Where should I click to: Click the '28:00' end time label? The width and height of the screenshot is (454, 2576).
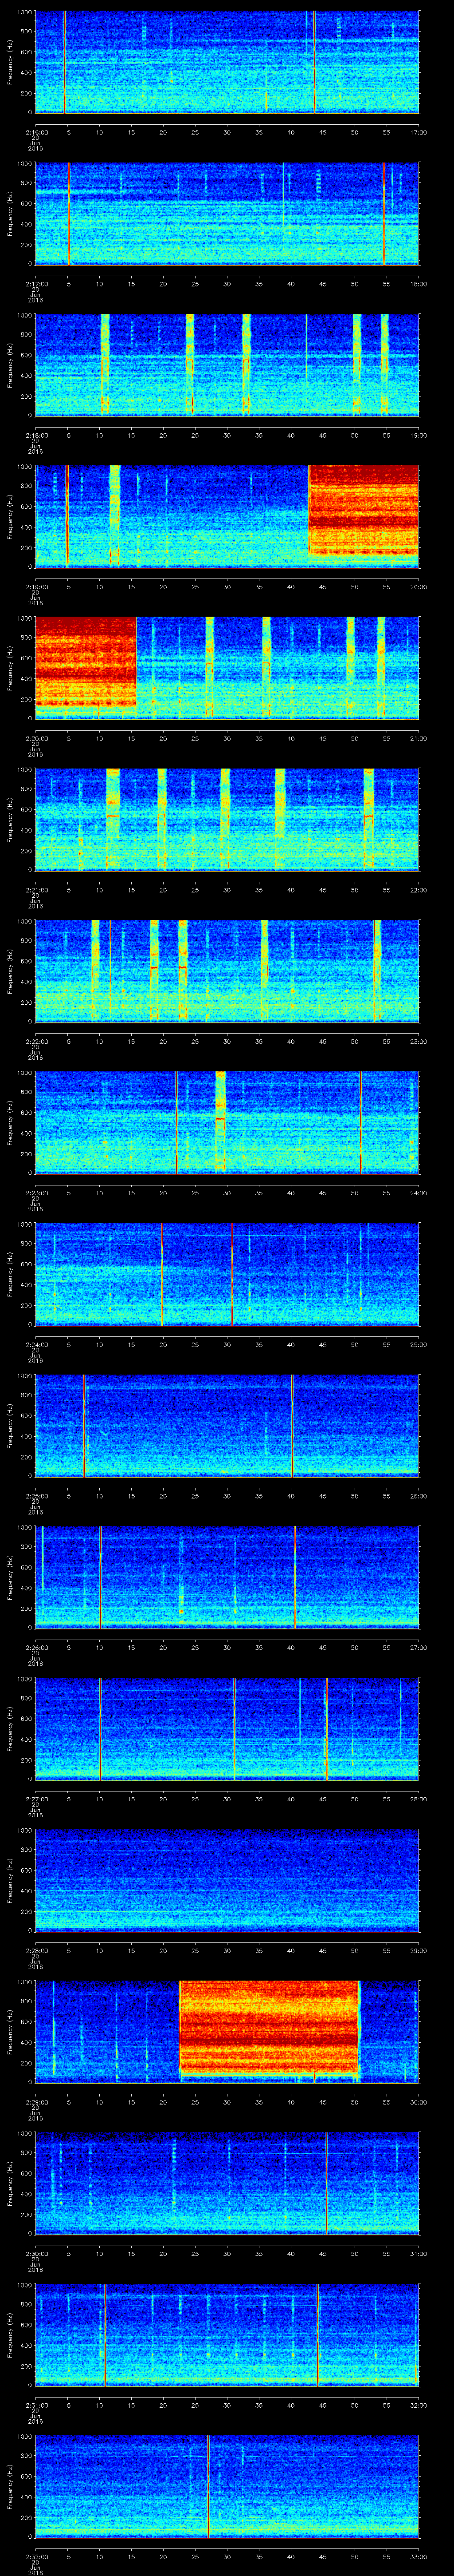point(418,1799)
